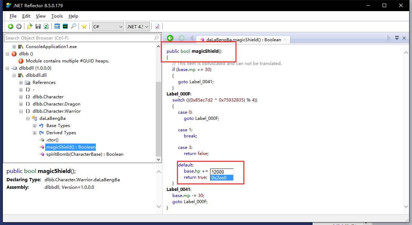Click the code pane's faded forward arrow
This screenshot has width=412, height=225.
pyautogui.click(x=182, y=38)
